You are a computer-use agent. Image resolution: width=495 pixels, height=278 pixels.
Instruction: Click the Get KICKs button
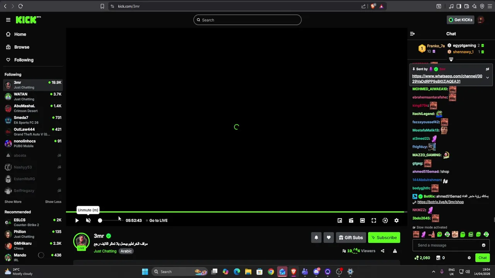(x=460, y=20)
